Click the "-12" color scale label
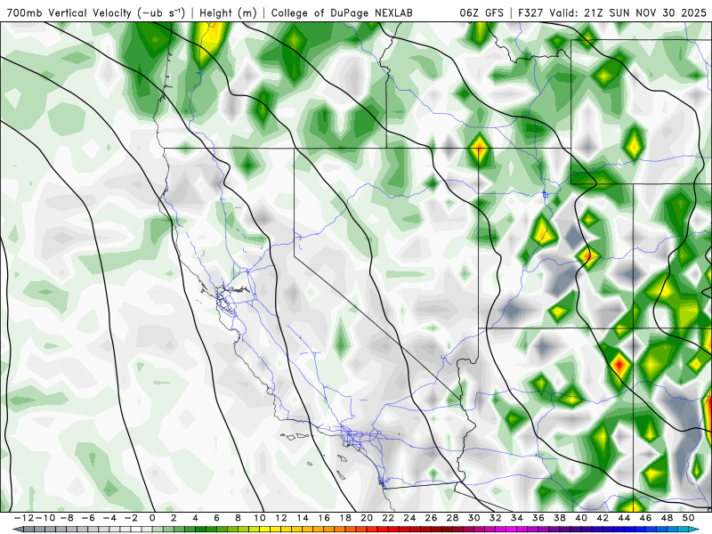 [24, 518]
